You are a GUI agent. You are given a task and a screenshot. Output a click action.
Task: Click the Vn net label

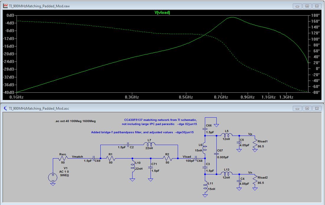point(250,172)
